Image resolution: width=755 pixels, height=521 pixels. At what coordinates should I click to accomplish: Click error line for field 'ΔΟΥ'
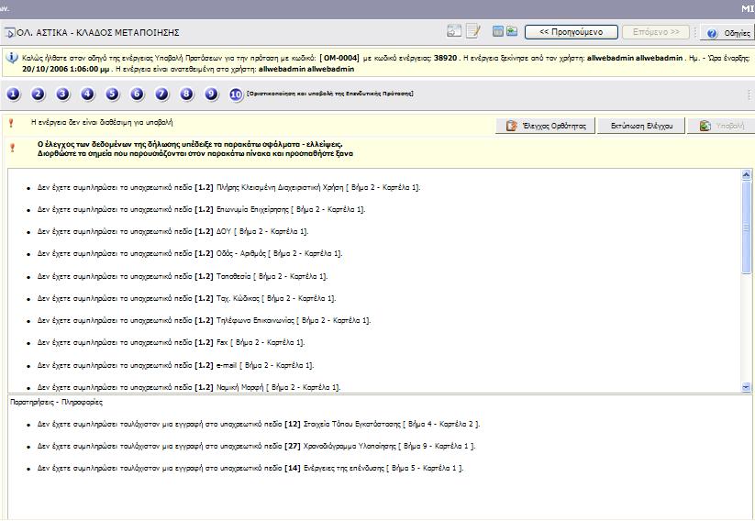pyautogui.click(x=172, y=232)
